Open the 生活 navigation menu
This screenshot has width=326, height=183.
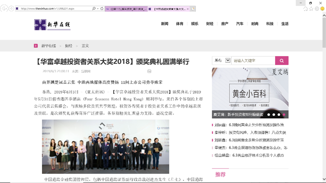click(x=285, y=24)
